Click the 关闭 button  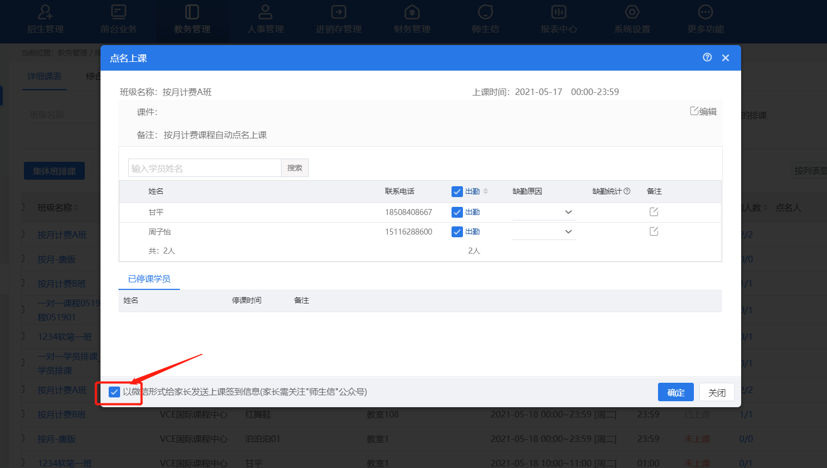point(717,393)
